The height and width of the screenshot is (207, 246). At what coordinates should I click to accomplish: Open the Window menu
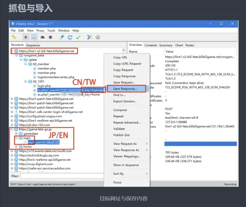[x=64, y=30]
